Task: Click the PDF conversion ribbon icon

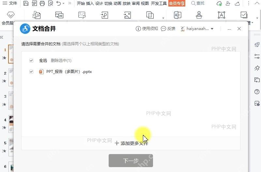Action: click(37, 15)
